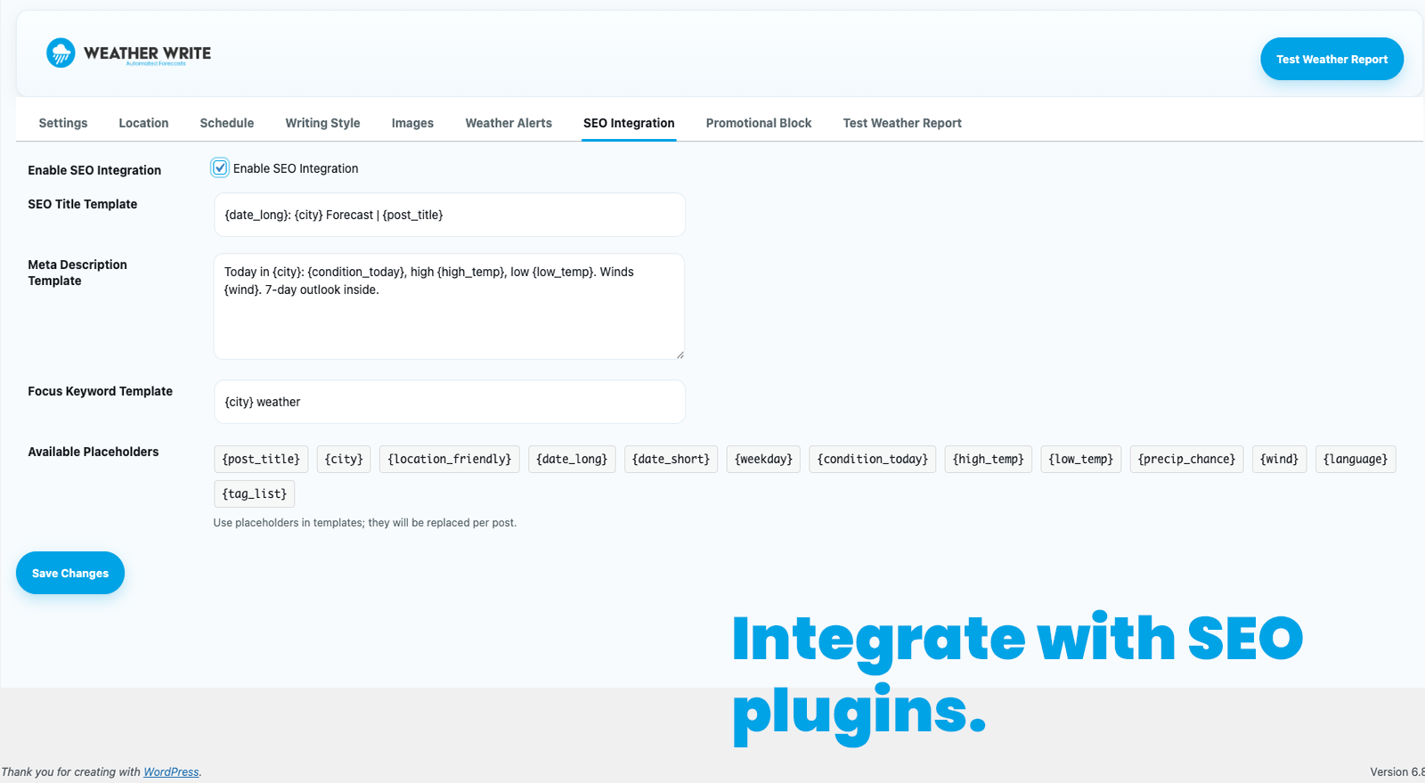Click the {precip_chance} placeholder chip

point(1186,459)
